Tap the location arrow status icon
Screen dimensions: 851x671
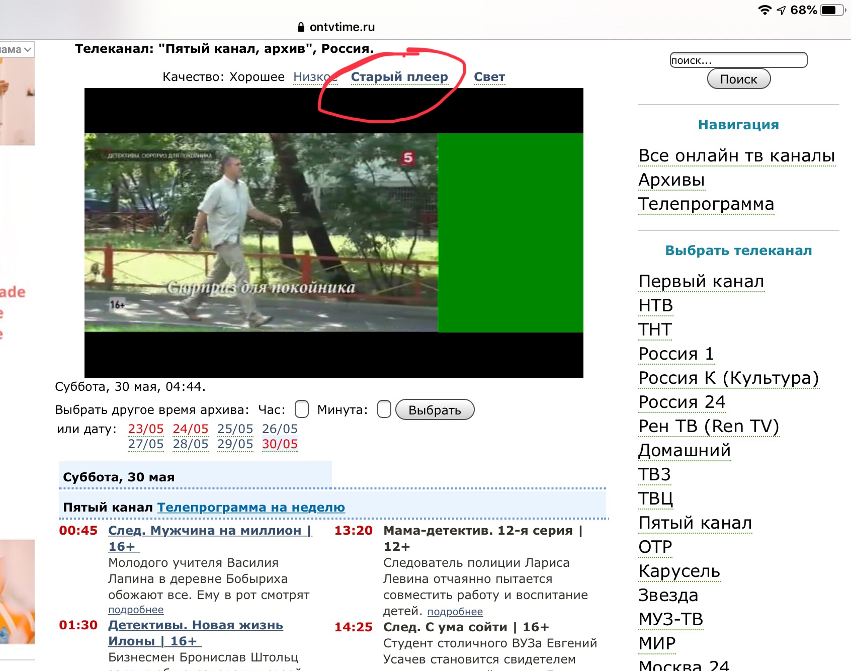[781, 10]
